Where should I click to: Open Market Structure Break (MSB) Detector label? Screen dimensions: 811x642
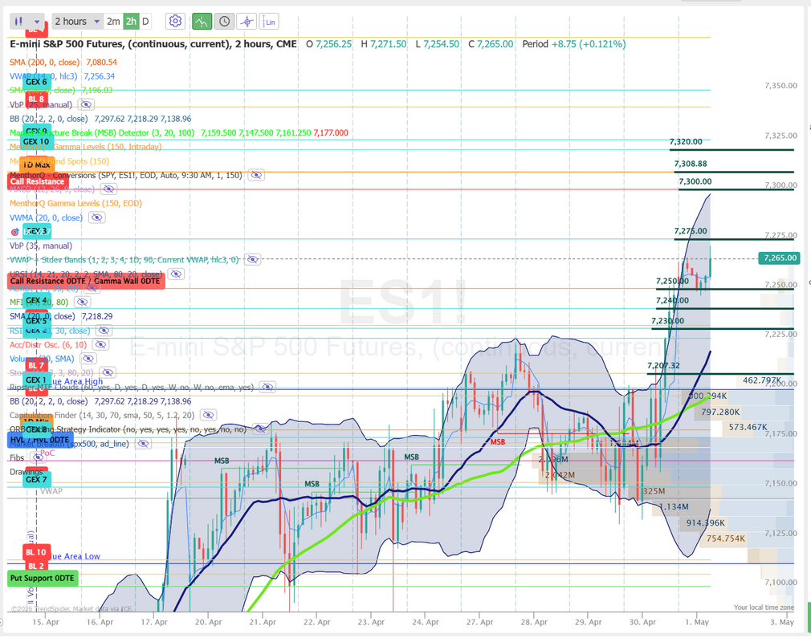tap(102, 133)
